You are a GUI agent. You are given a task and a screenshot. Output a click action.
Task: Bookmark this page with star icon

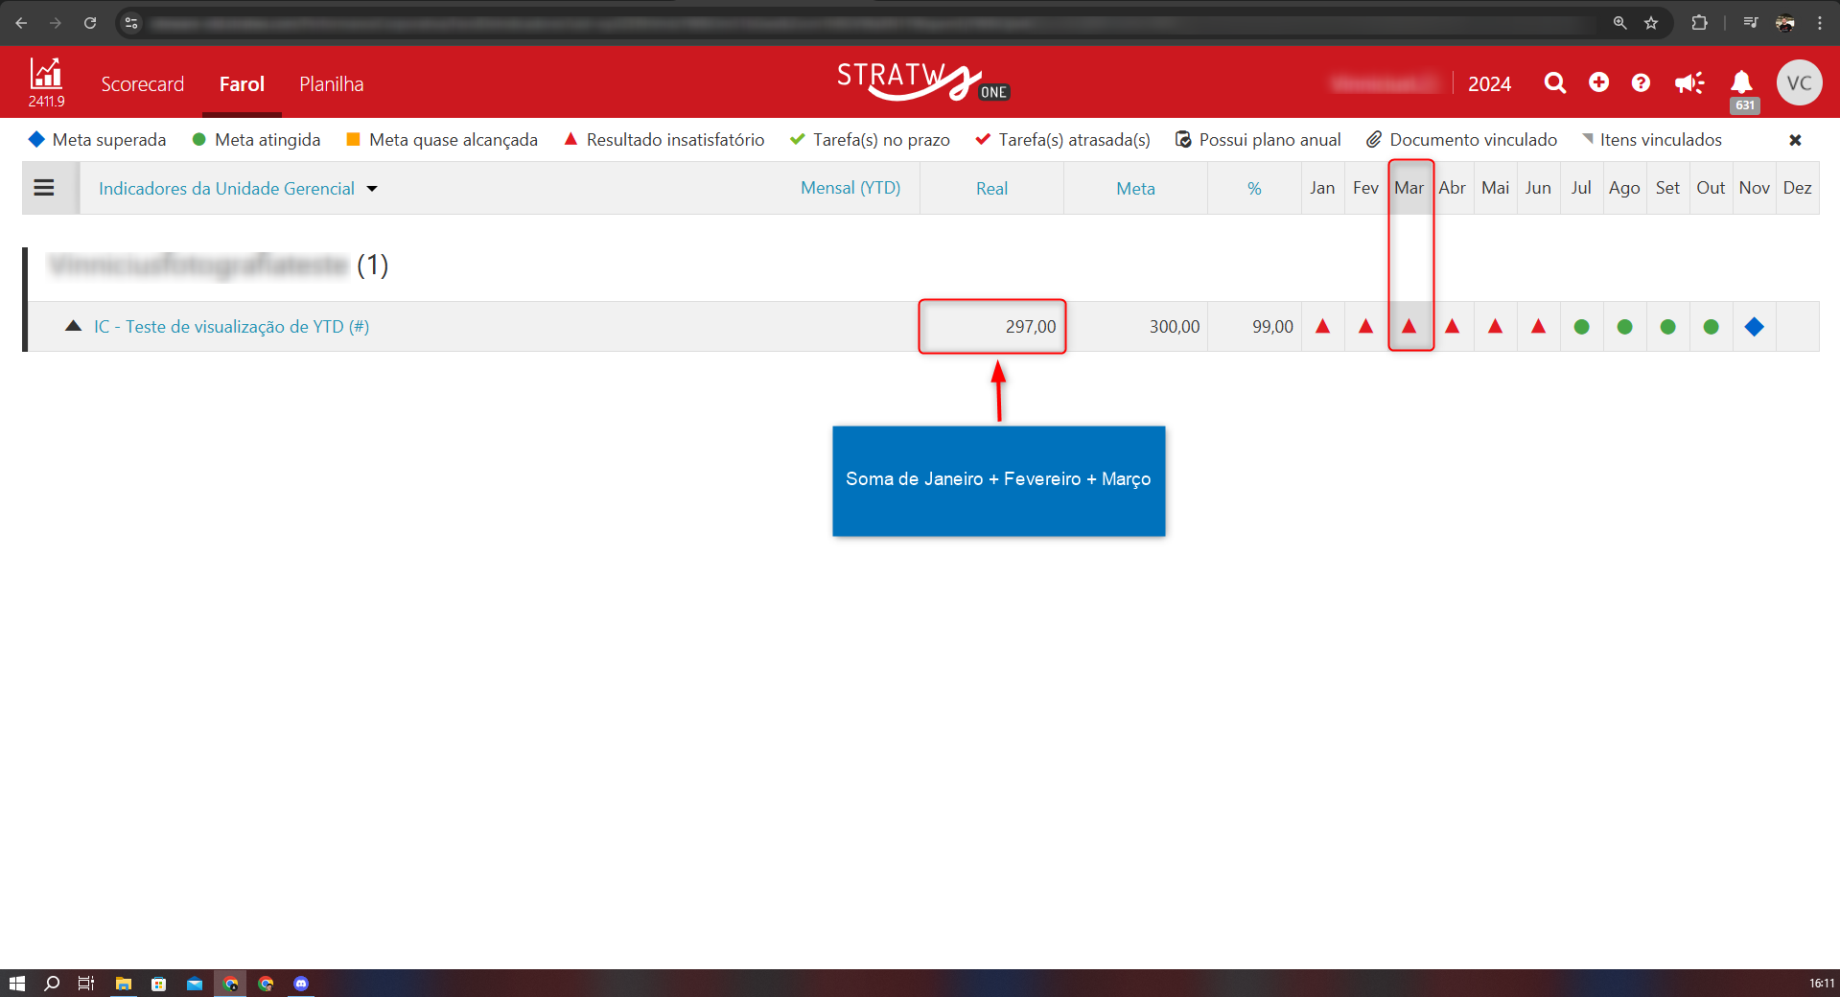1651,23
